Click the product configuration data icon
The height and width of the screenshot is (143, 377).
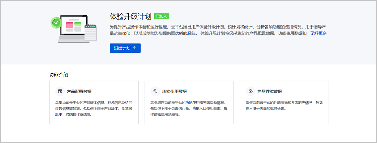coord(59,91)
